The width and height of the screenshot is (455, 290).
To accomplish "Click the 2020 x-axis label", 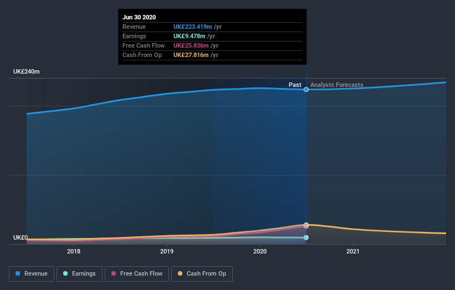I will tap(260, 251).
